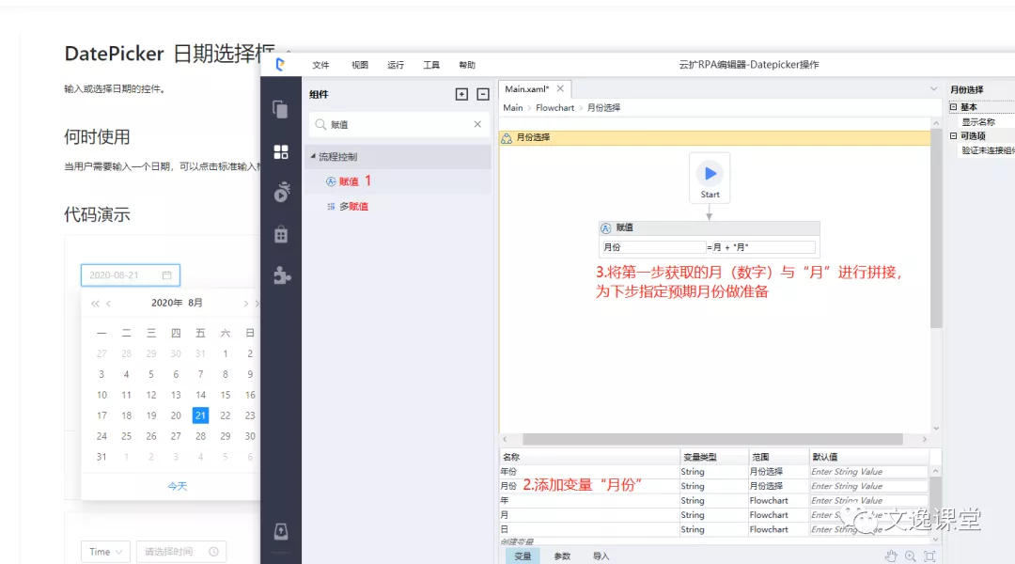The height and width of the screenshot is (564, 1015).
Task: Click the fit-to-screen icon
Action: click(929, 556)
